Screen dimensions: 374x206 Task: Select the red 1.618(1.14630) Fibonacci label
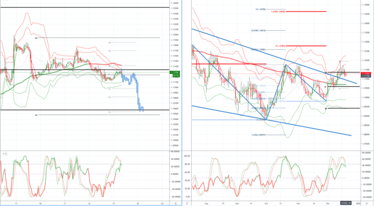[278, 11]
